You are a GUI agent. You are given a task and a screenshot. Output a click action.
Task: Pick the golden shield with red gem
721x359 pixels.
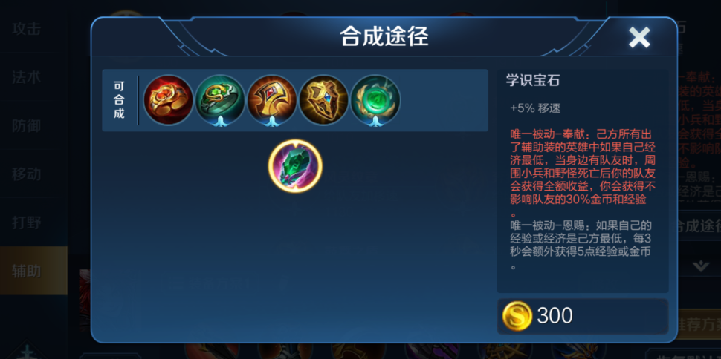[272, 99]
